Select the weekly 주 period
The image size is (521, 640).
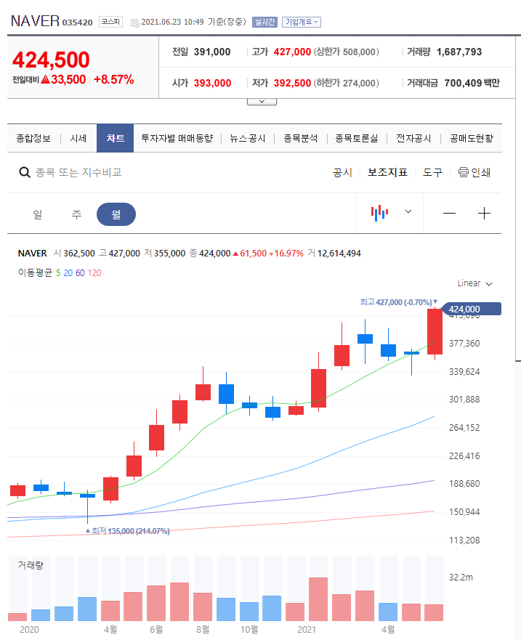[77, 214]
